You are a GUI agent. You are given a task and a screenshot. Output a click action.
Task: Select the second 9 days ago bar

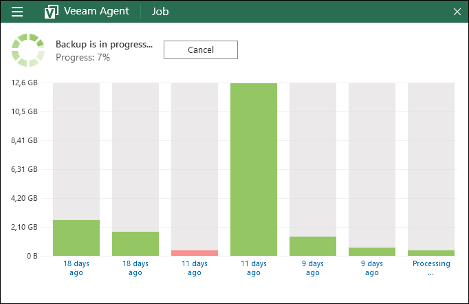pyautogui.click(x=372, y=252)
